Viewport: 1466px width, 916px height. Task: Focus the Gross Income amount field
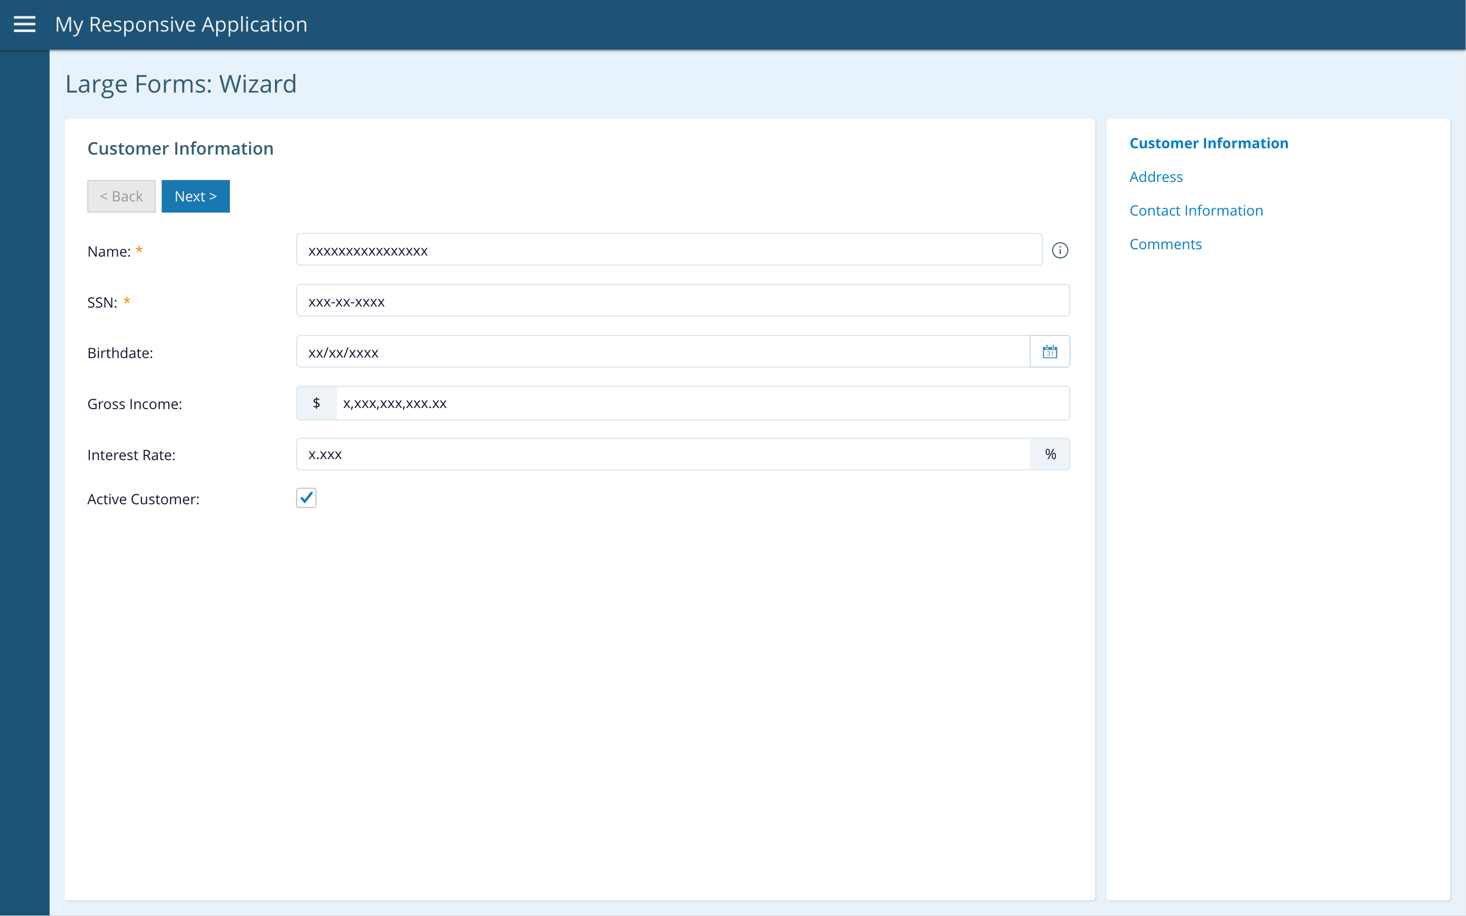click(702, 403)
